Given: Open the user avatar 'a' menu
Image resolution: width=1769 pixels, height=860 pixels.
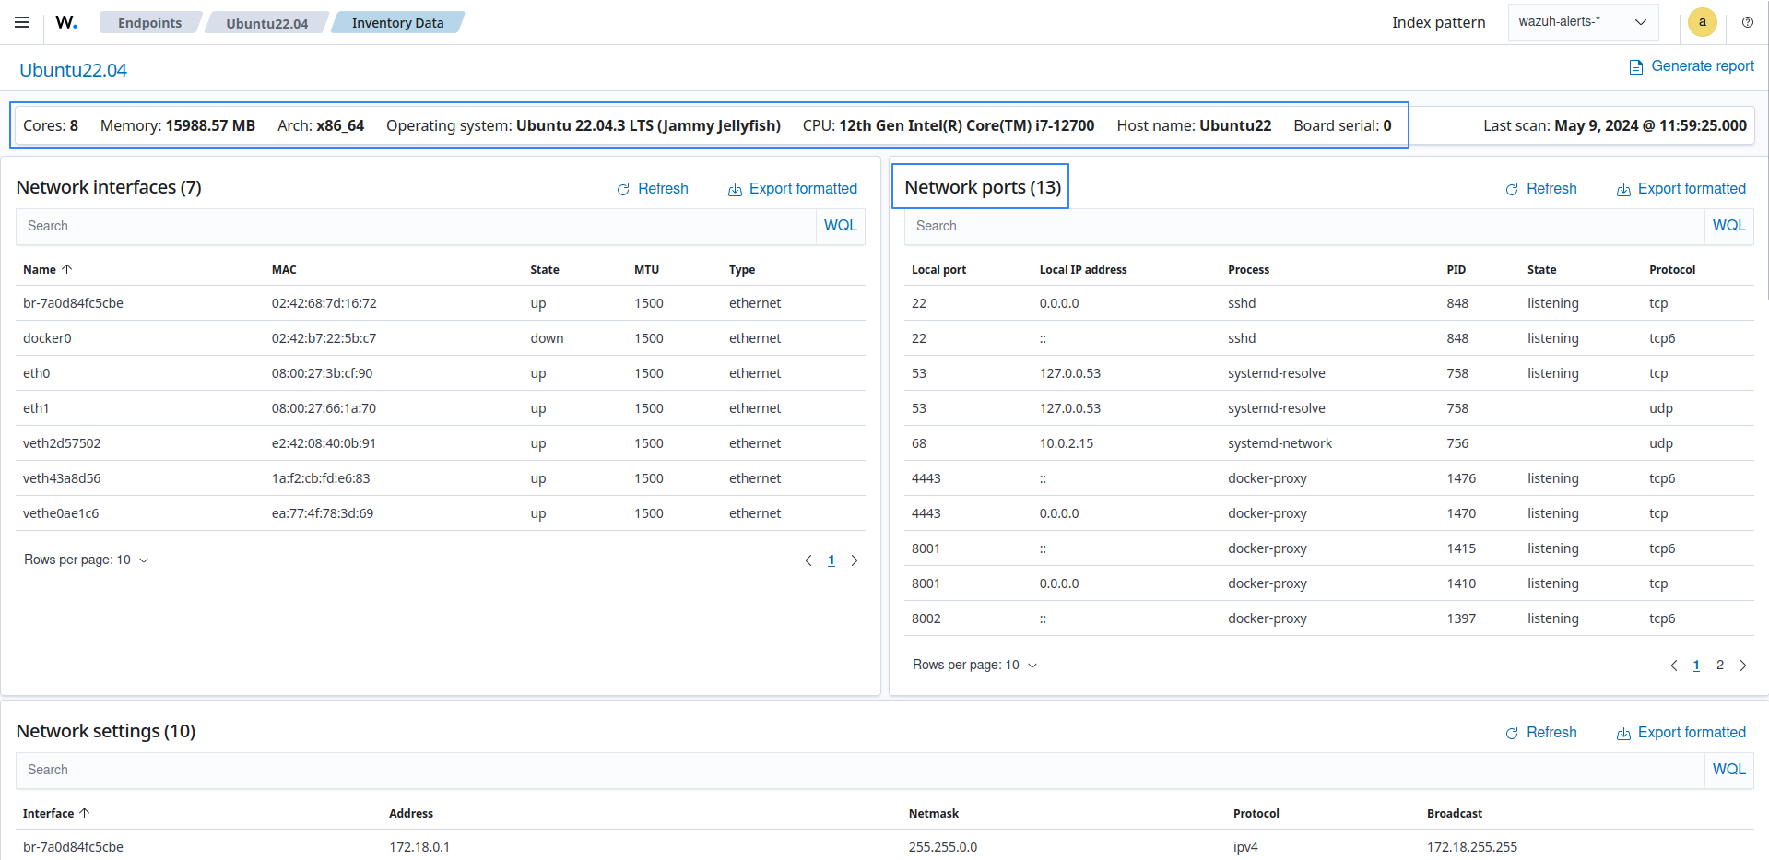Looking at the screenshot, I should [x=1703, y=22].
